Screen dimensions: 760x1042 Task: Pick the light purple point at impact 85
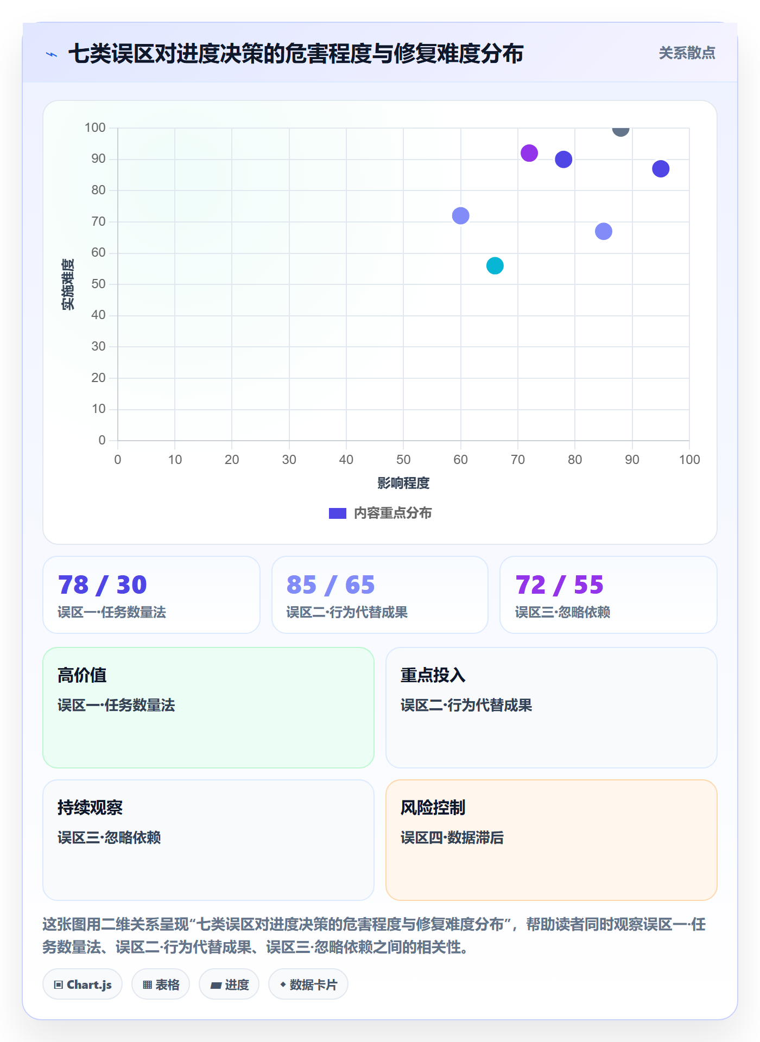(604, 231)
